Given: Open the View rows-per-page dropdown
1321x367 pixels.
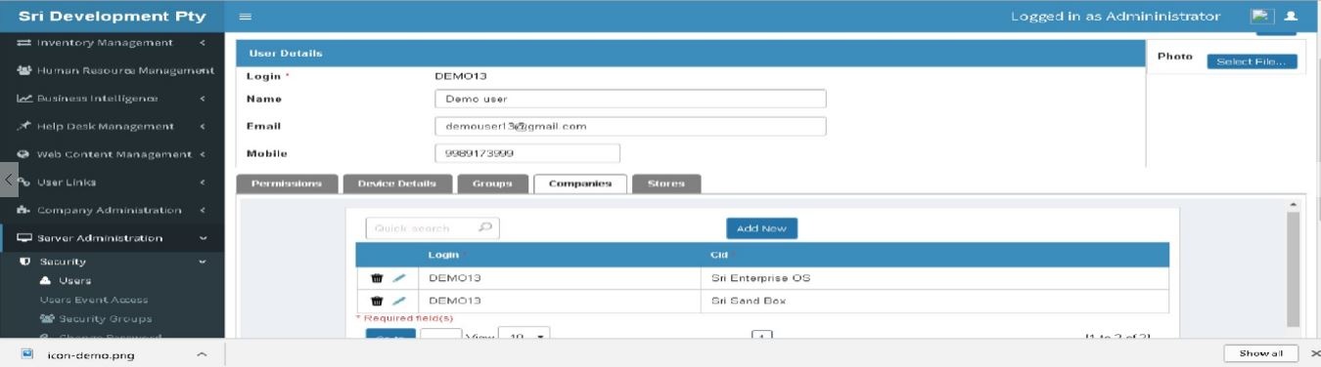Looking at the screenshot, I should pyautogui.click(x=524, y=336).
